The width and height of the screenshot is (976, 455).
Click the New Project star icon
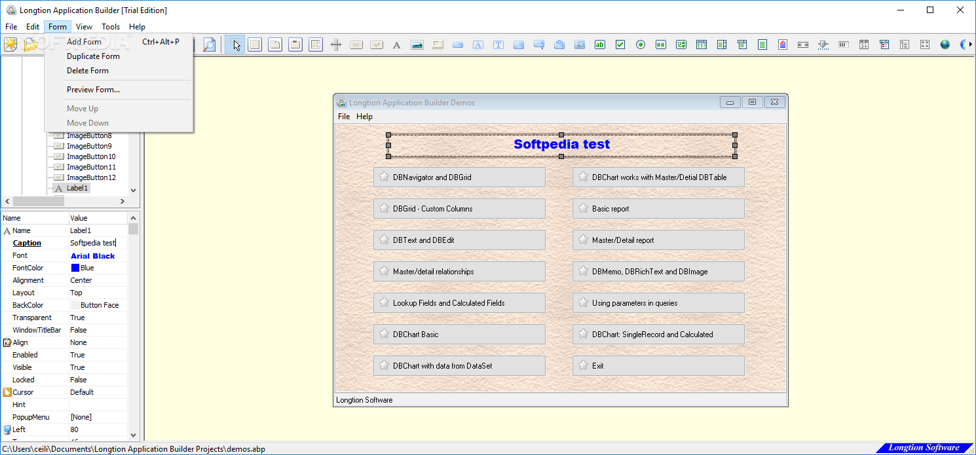tap(10, 45)
